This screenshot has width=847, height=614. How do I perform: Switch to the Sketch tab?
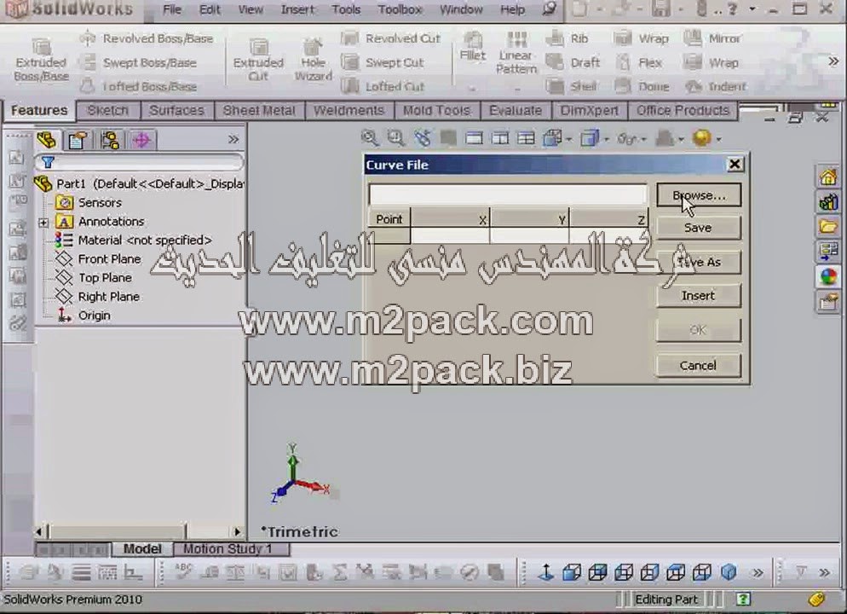[108, 110]
